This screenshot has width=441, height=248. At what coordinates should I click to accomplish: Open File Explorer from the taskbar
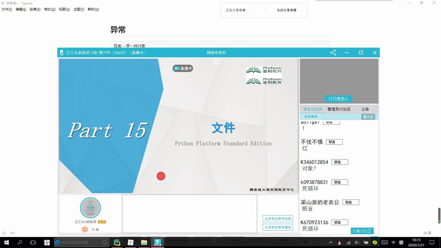[144, 242]
